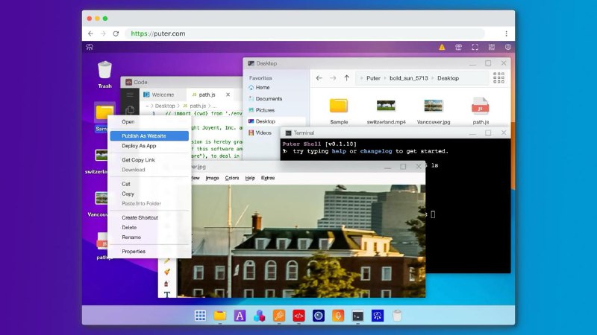Select Deploy As App in context menu
The height and width of the screenshot is (335, 597).
tap(139, 146)
